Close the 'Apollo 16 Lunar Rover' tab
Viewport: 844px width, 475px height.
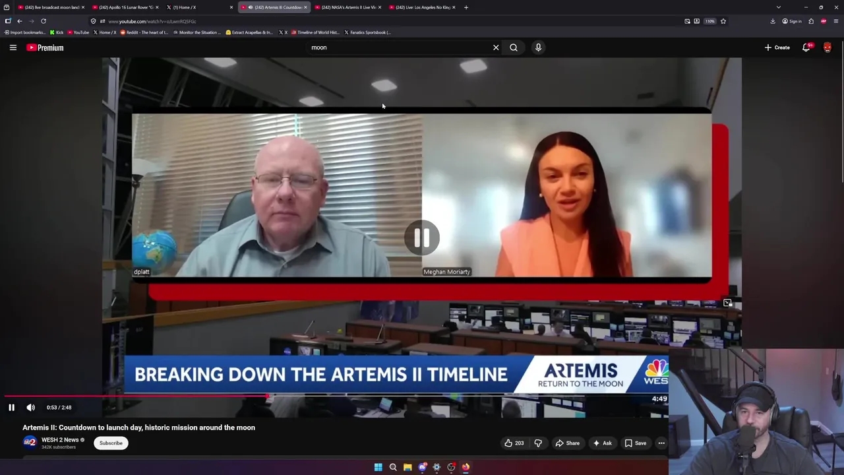157,7
